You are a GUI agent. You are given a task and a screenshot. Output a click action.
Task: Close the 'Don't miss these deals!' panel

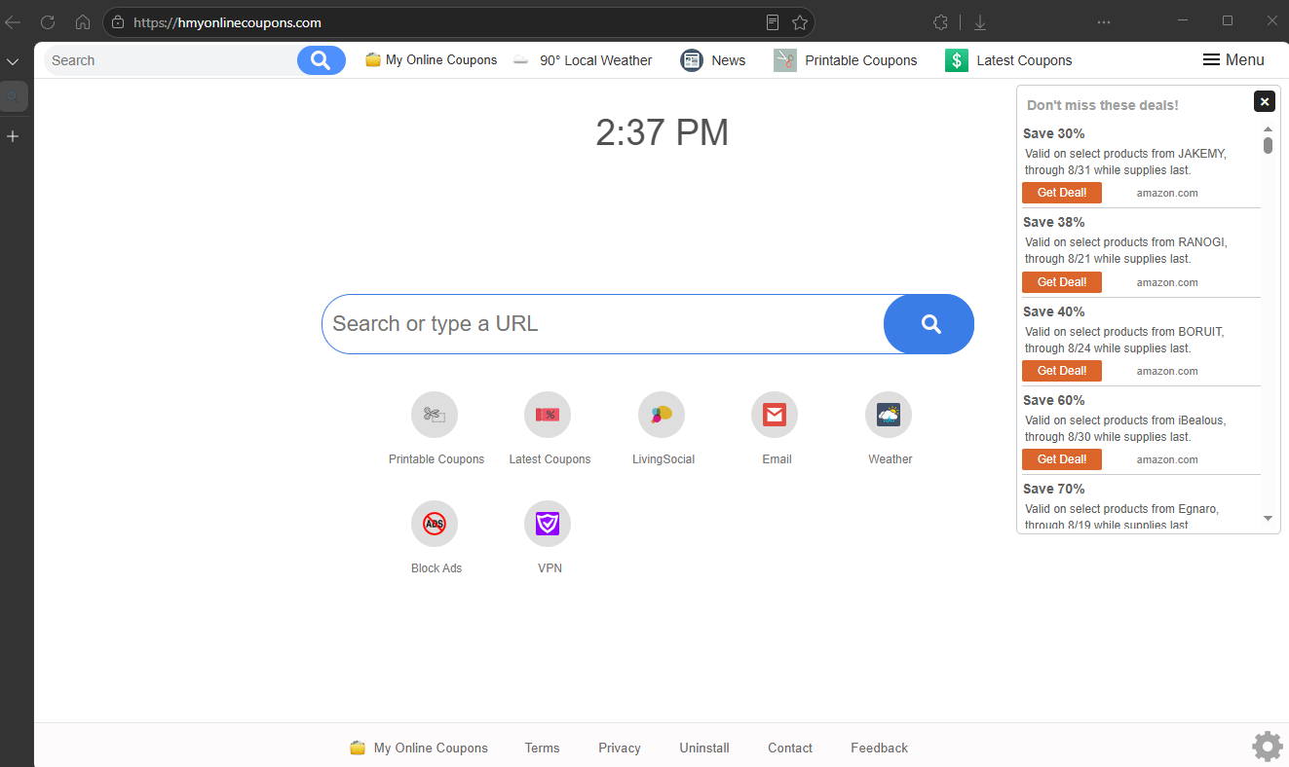(1264, 101)
